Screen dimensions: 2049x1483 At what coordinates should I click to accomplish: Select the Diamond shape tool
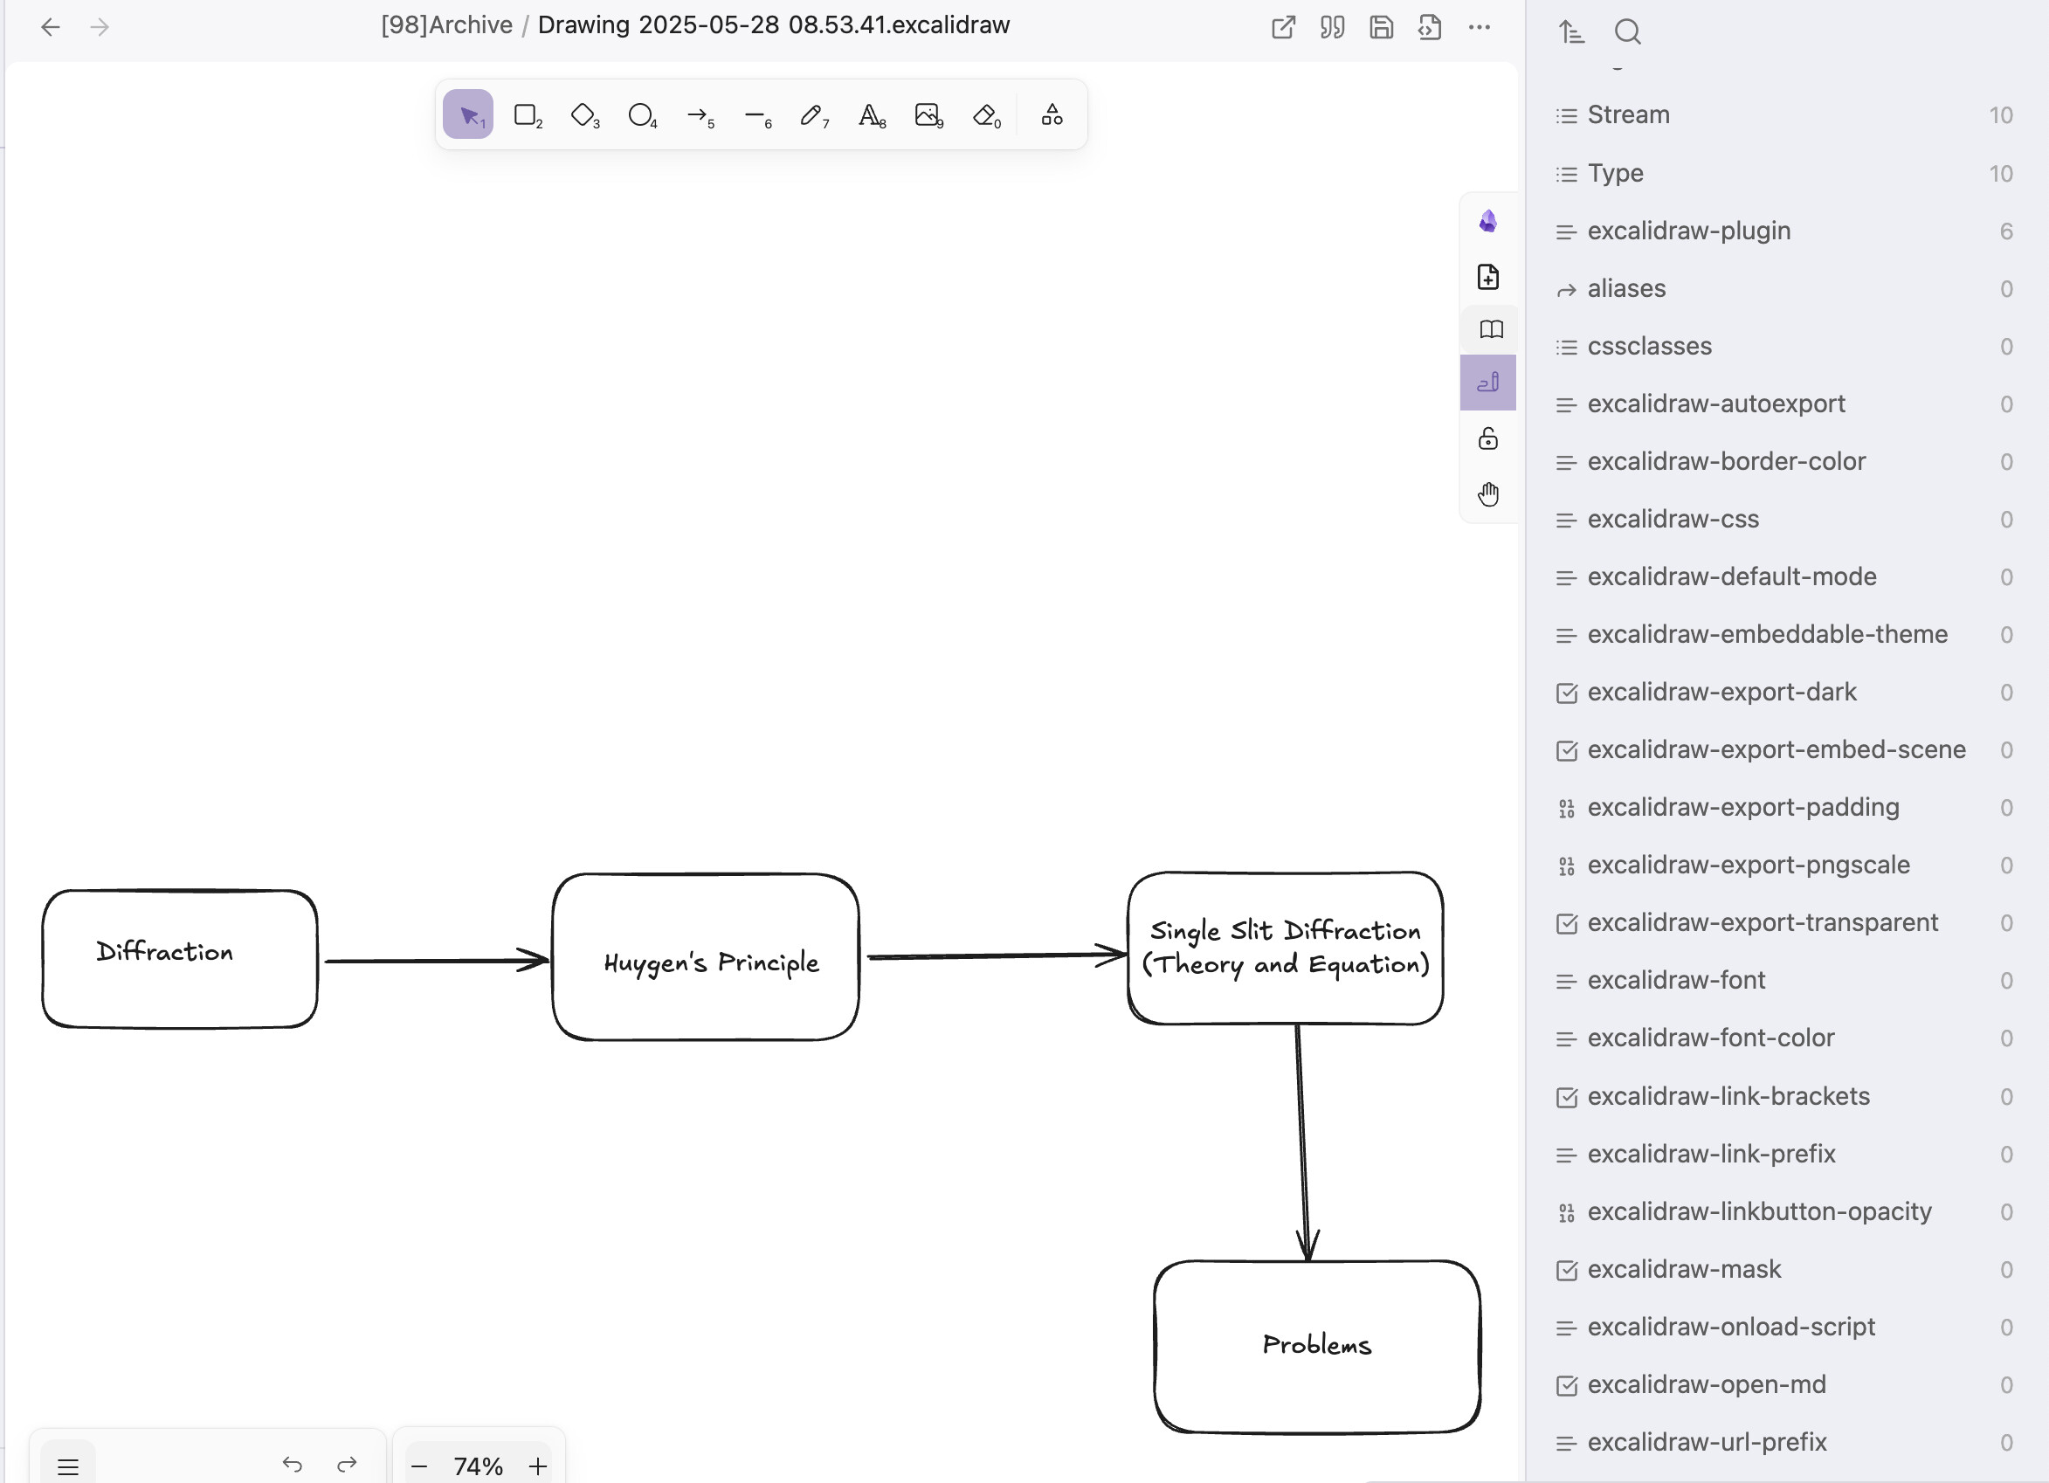583,114
